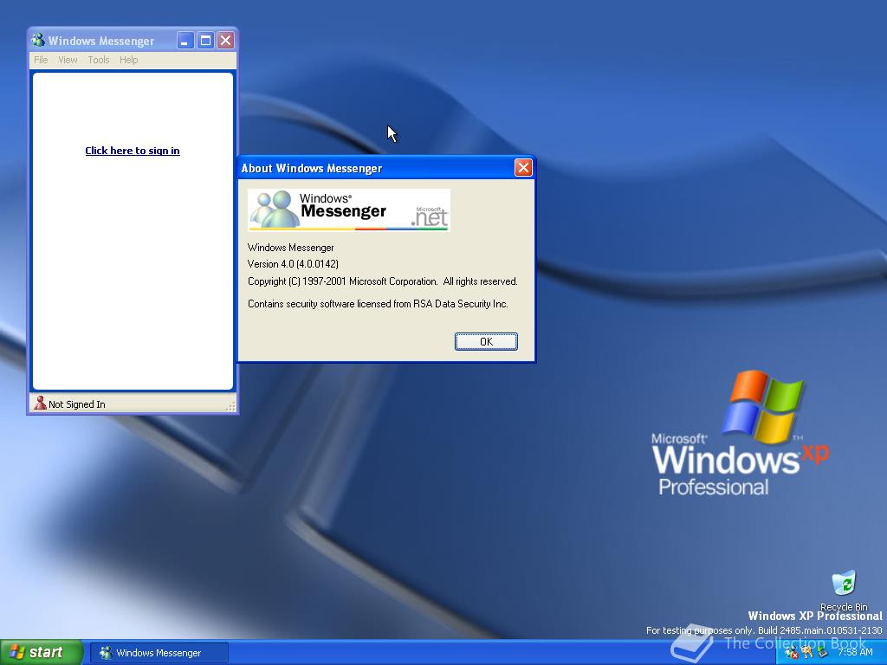Click the Not Signed In status icon
The width and height of the screenshot is (887, 665).
(40, 404)
